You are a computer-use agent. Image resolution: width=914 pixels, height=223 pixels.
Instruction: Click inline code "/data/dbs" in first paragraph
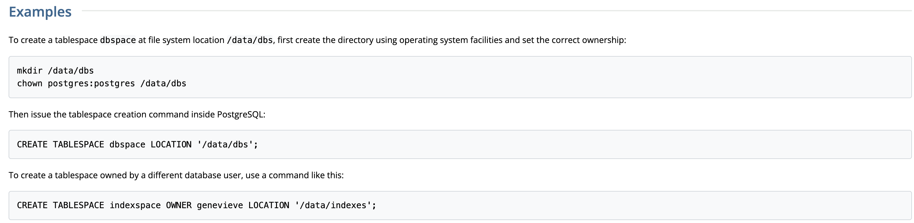pos(250,40)
